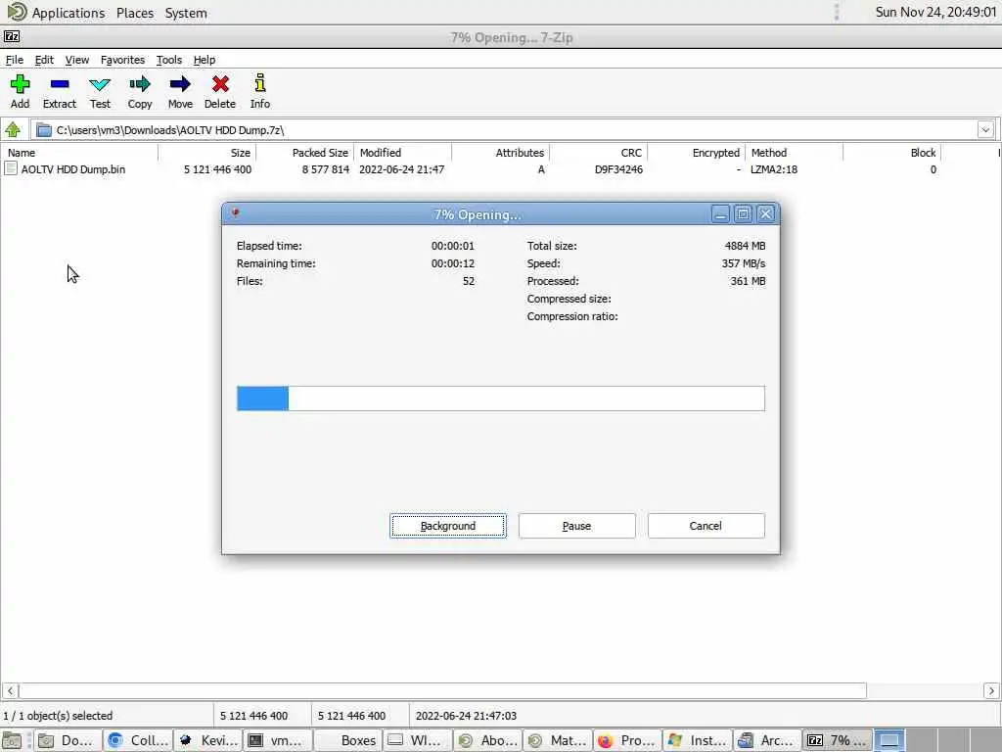Click the 7z icon in the title bar
This screenshot has width=1002, height=752.
(12, 36)
